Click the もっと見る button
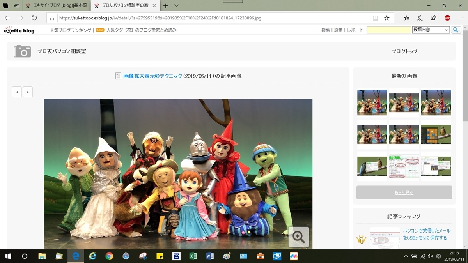This screenshot has width=468, height=263. [x=404, y=192]
